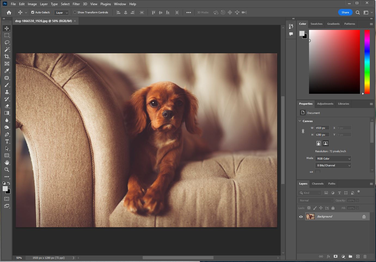The height and width of the screenshot is (262, 376).
Task: Open the Auto-Select Layer dropdown
Action: click(62, 13)
